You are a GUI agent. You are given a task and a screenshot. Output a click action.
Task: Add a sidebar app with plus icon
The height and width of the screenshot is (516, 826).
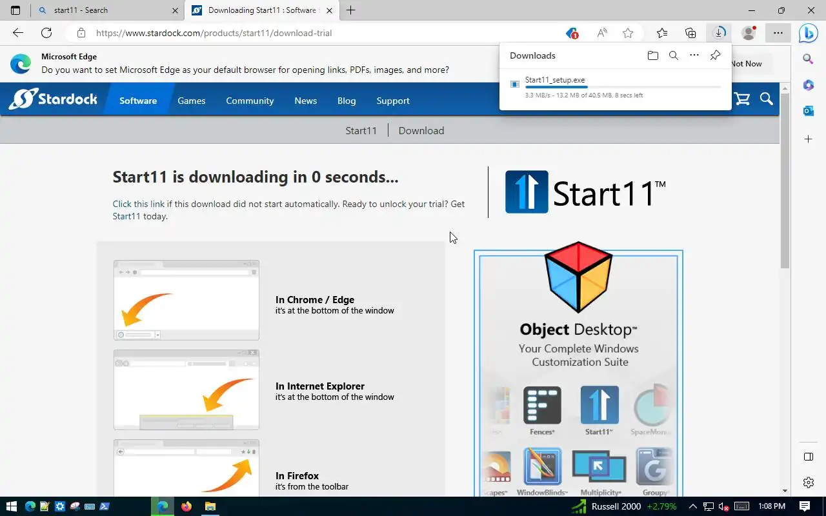808,139
